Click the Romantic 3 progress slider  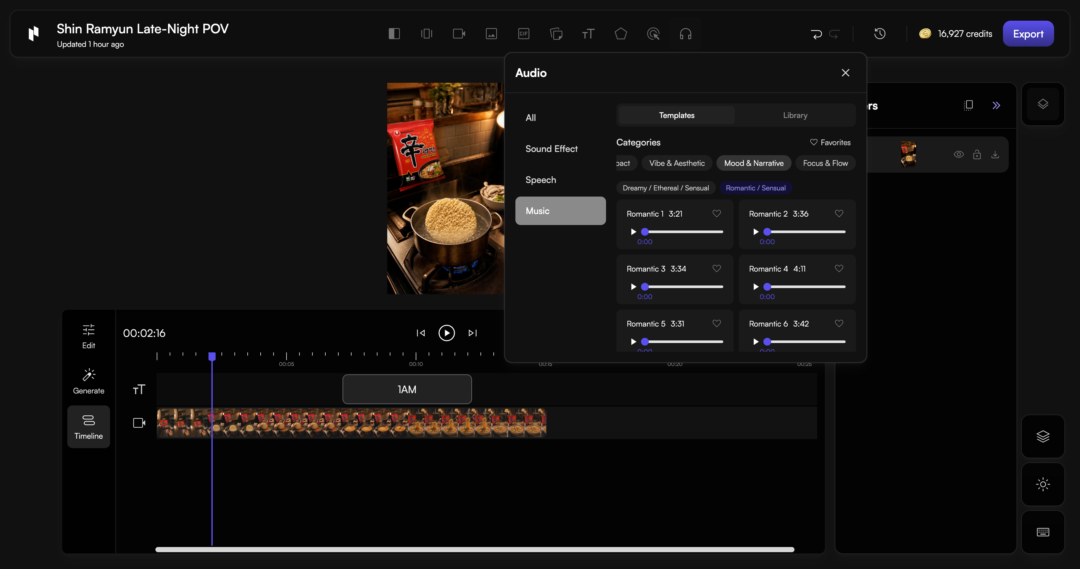click(x=682, y=286)
